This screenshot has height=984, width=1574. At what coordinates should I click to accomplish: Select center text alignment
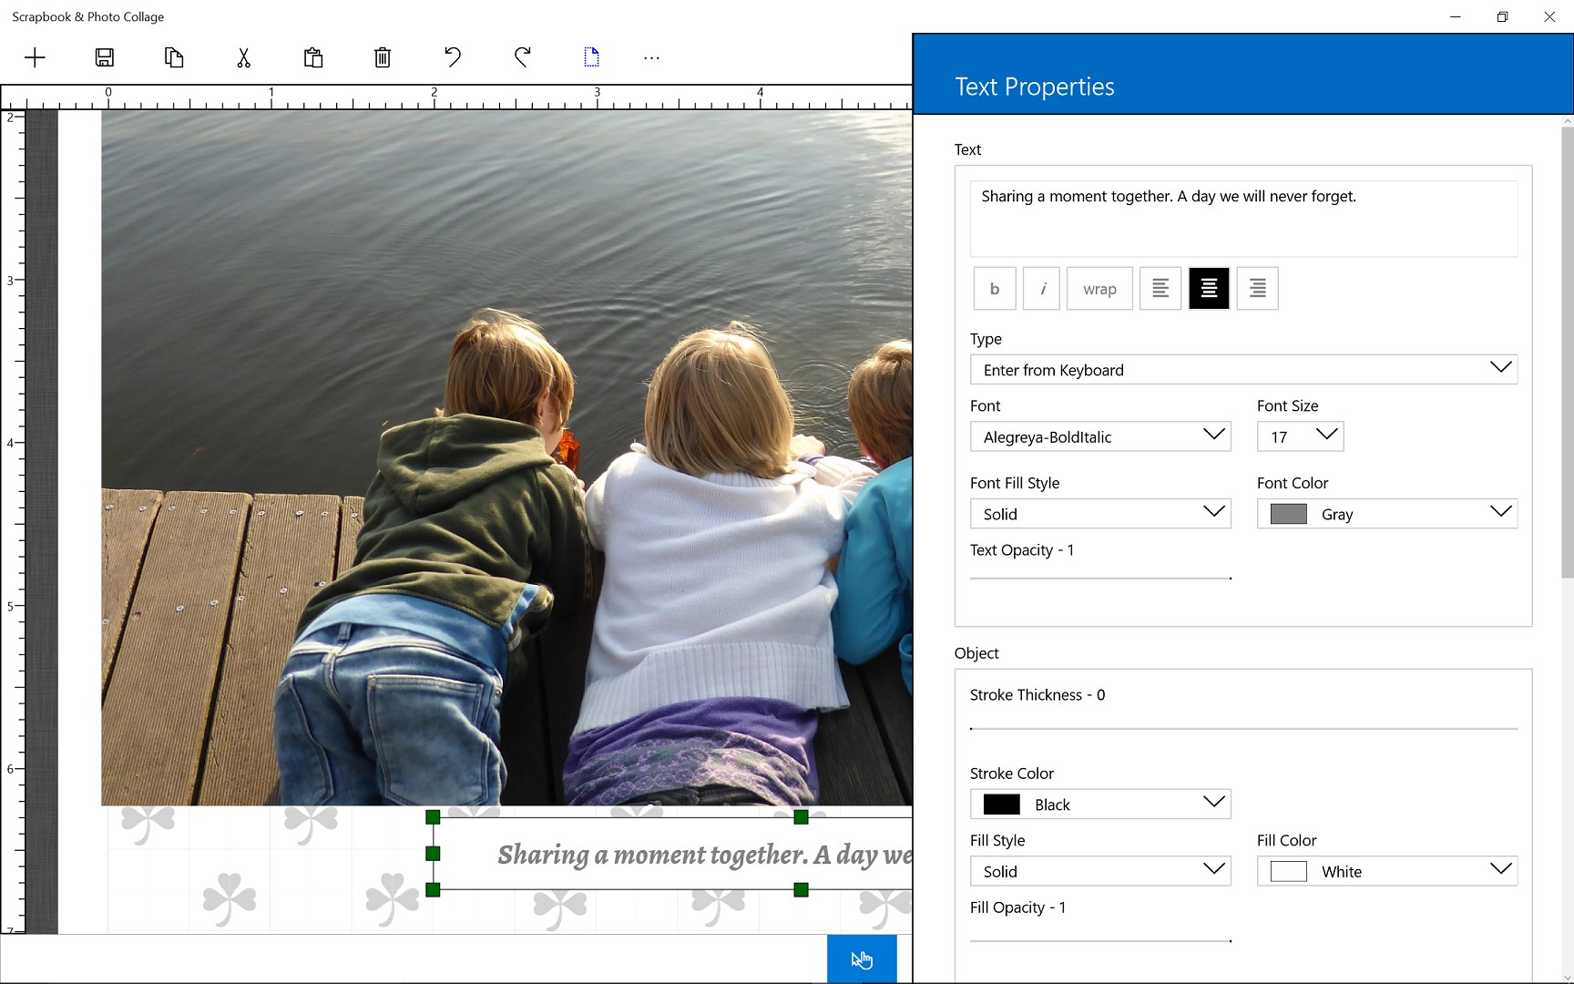tap(1209, 289)
